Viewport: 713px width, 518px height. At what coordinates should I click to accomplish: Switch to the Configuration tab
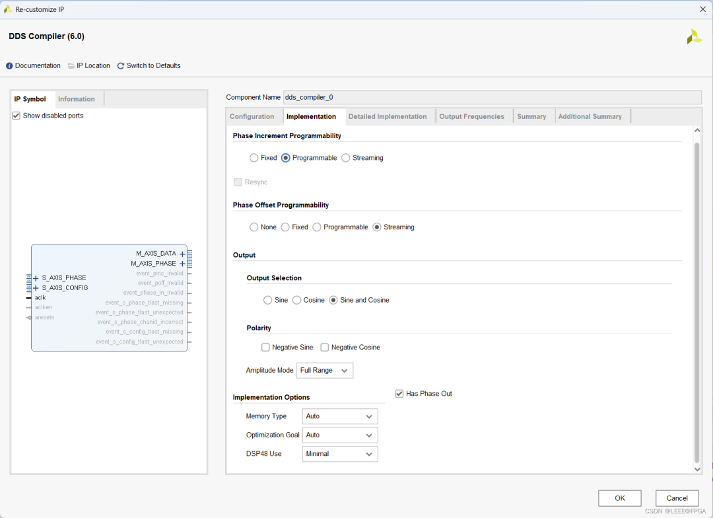point(252,116)
